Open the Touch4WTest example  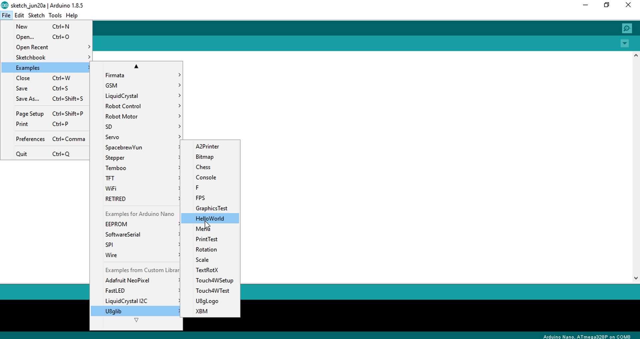pyautogui.click(x=210, y=291)
